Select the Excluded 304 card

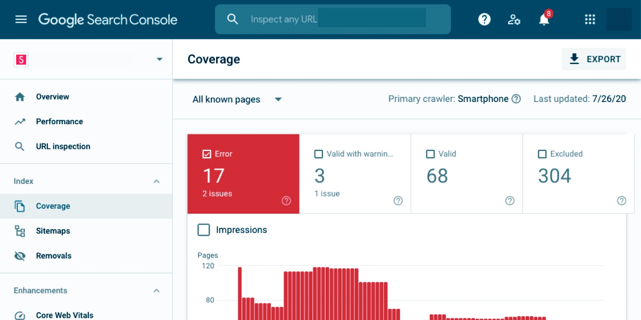579,174
